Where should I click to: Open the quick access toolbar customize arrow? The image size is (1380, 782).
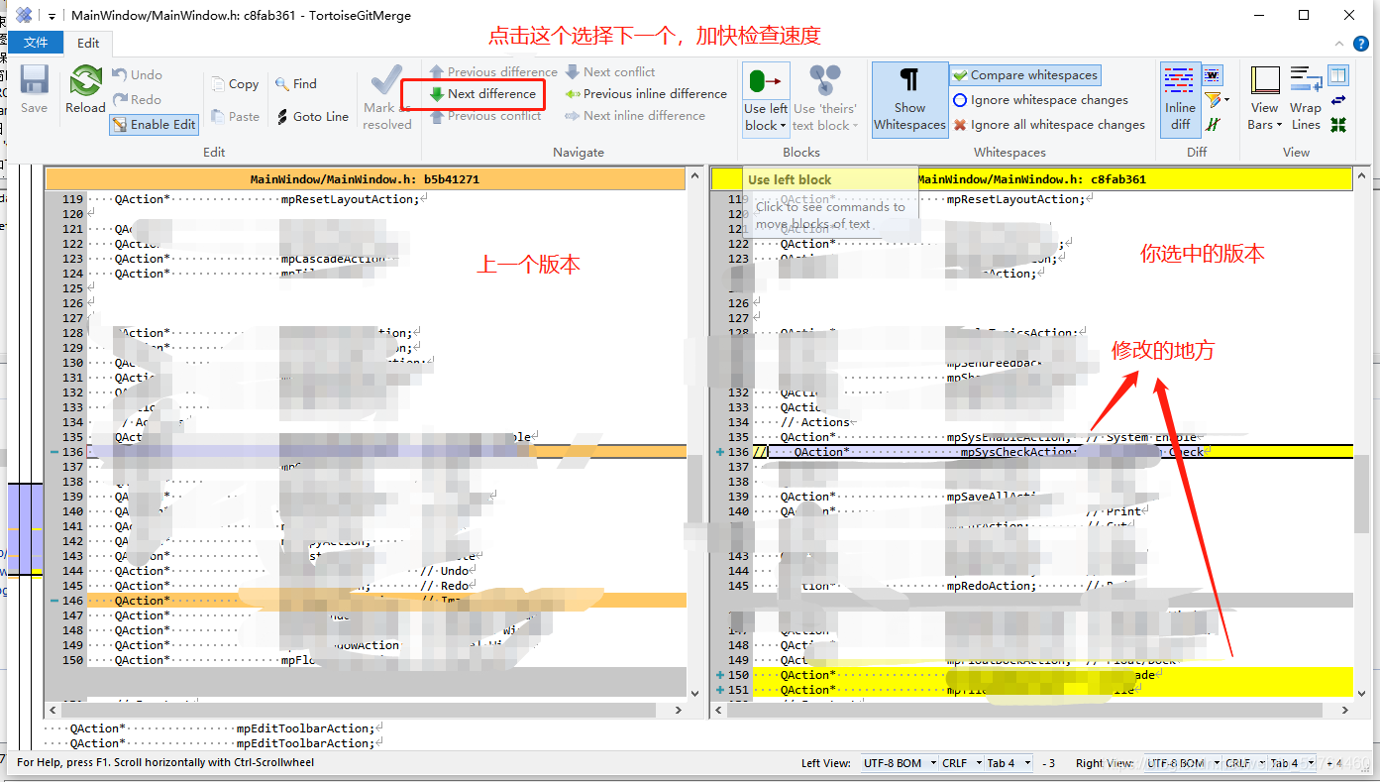52,16
